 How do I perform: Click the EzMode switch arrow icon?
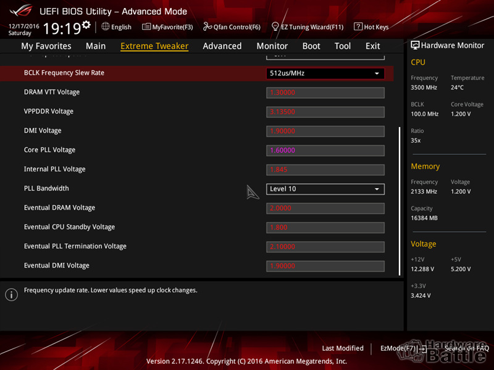[x=423, y=348]
